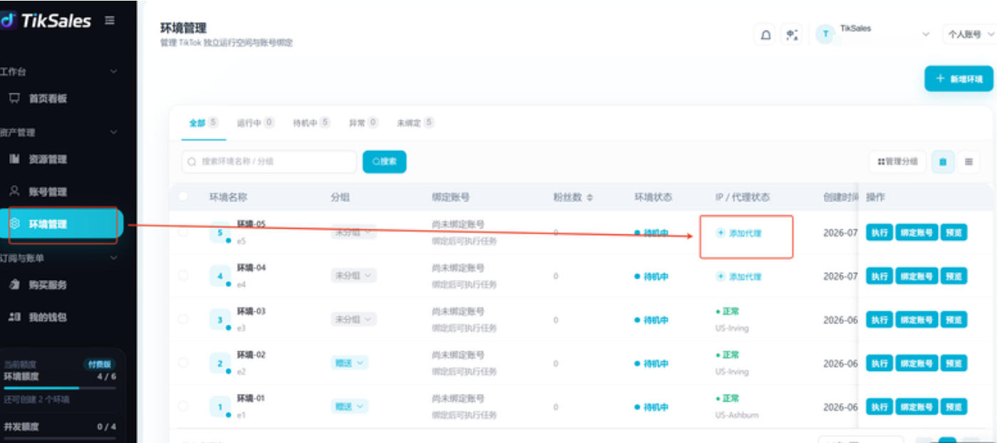Open TikSales user menu chevron
This screenshot has width=997, height=443.
926,34
